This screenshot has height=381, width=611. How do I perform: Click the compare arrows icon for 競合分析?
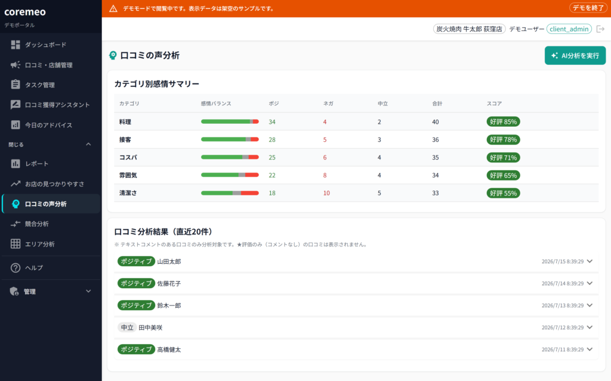coord(15,224)
